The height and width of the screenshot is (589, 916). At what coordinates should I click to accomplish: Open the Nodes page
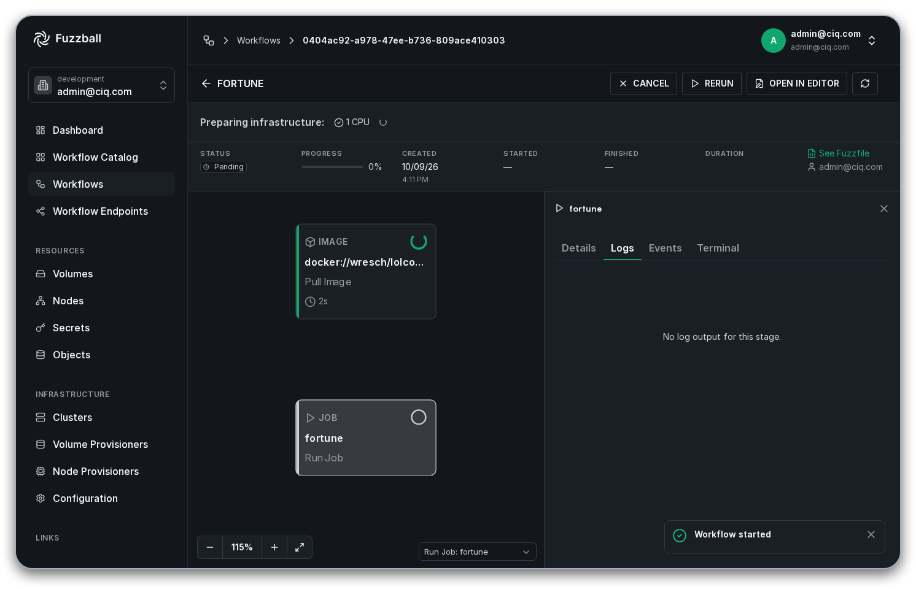pos(101,301)
